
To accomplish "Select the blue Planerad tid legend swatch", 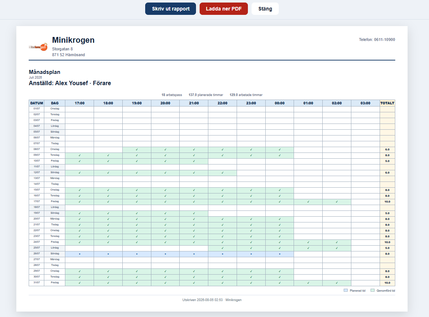I will (346, 290).
